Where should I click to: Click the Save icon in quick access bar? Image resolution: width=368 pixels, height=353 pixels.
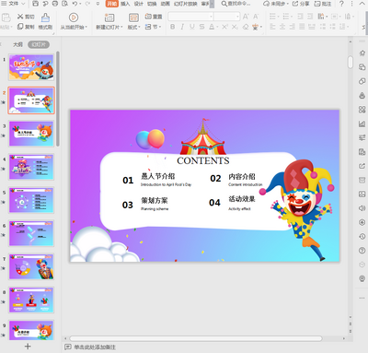36,4
